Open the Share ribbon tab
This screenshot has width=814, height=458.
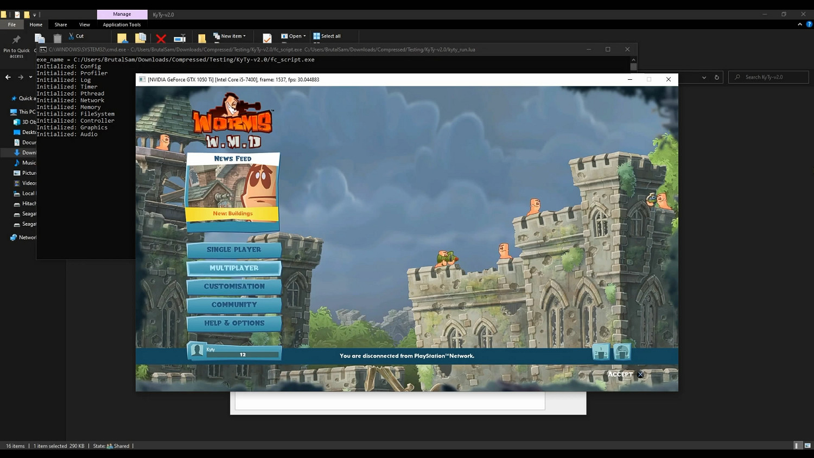[61, 24]
